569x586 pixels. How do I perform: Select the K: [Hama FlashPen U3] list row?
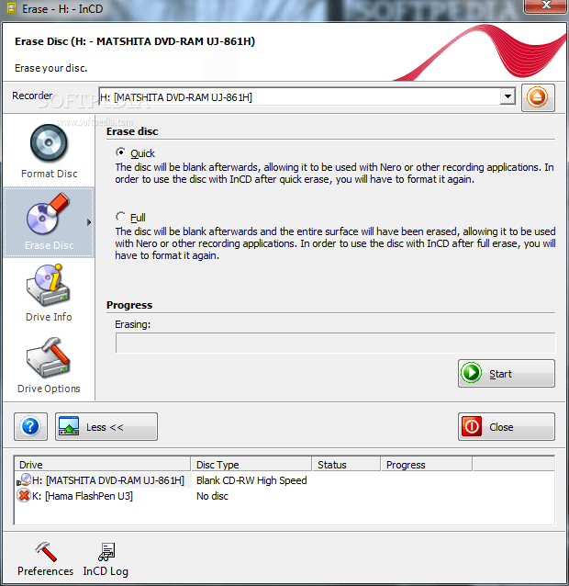tap(284, 496)
